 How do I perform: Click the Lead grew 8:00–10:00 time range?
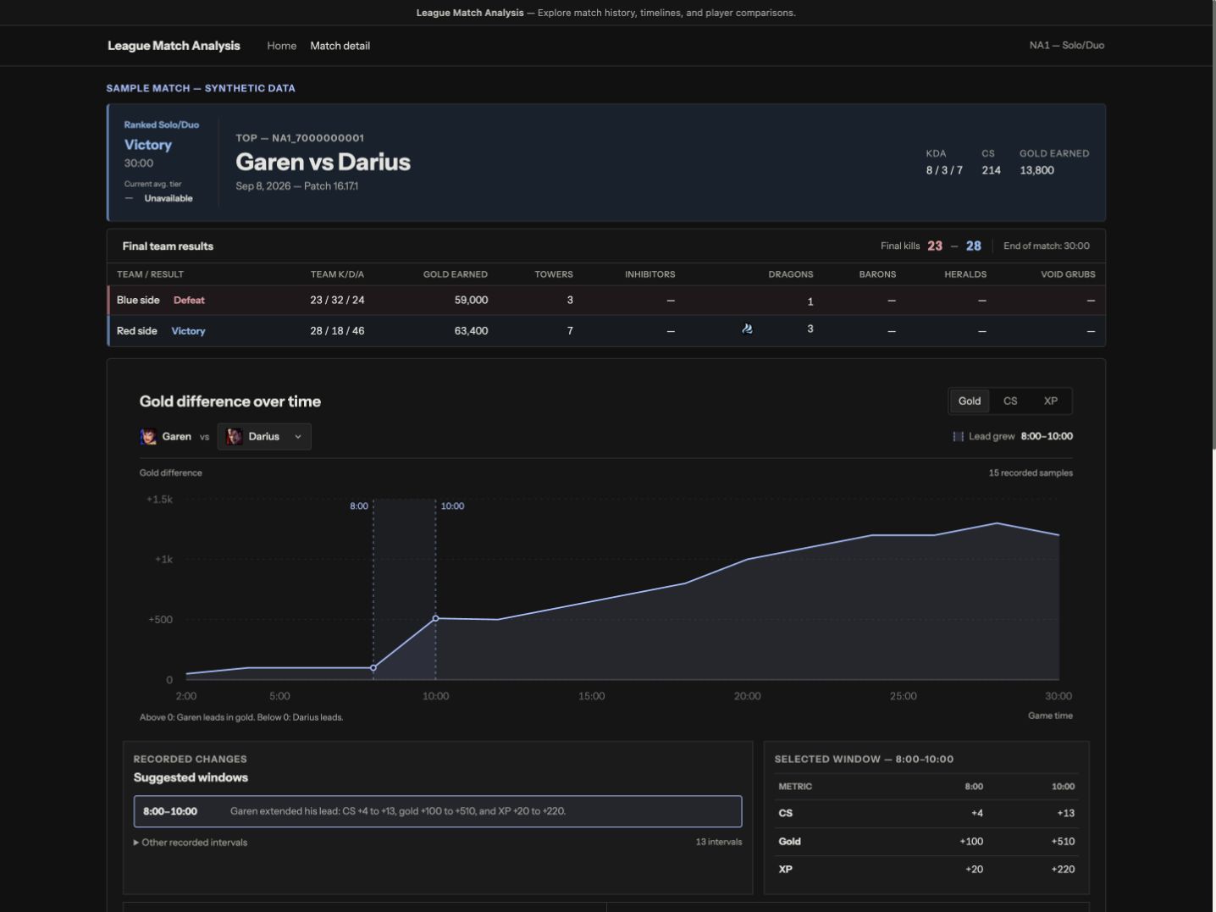pyautogui.click(x=1047, y=437)
